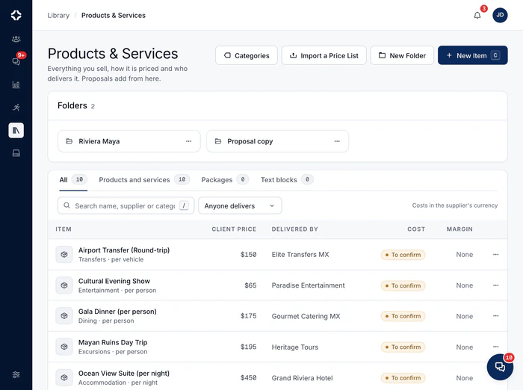
Task: Open row actions for Airport Transfer
Action: (495, 255)
